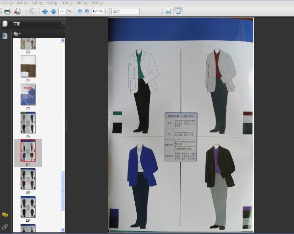Go to next page with down arrow
The width and height of the screenshot is (294, 234).
(x=53, y=11)
